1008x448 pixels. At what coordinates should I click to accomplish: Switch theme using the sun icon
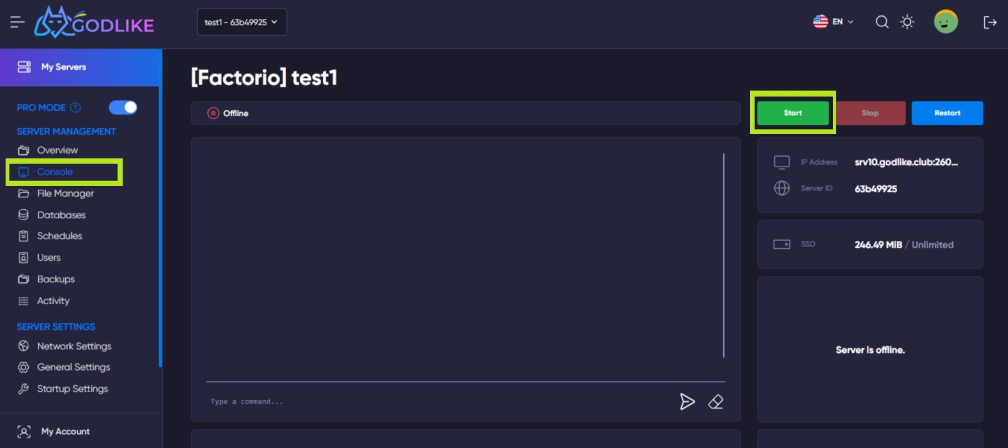907,22
